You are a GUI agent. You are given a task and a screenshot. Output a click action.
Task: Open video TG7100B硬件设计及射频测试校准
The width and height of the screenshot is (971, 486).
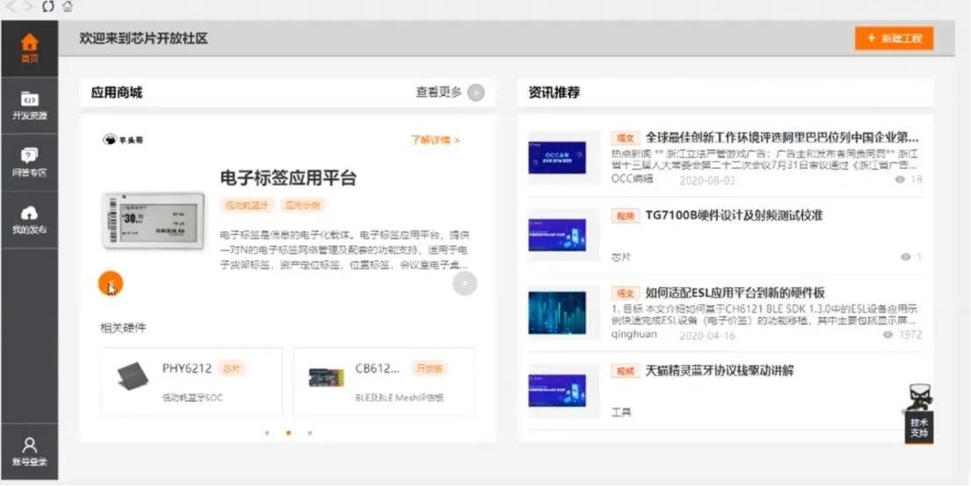point(734,215)
